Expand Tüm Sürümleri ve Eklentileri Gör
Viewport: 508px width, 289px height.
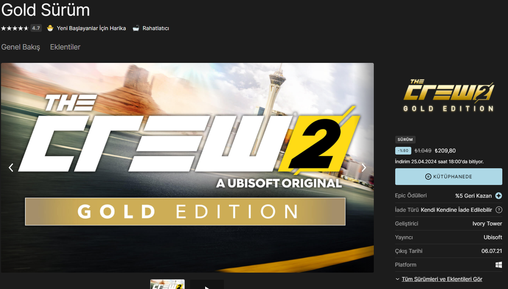(442, 279)
